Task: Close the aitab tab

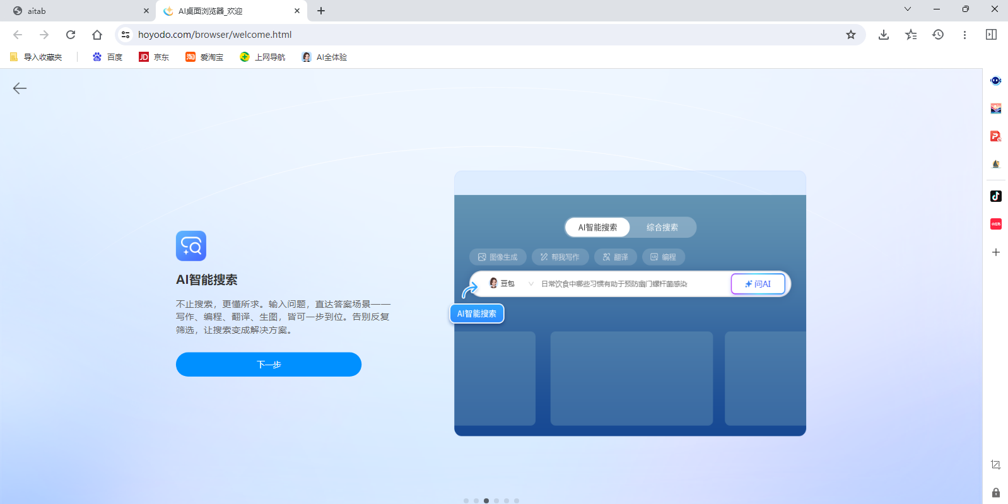Action: click(146, 11)
